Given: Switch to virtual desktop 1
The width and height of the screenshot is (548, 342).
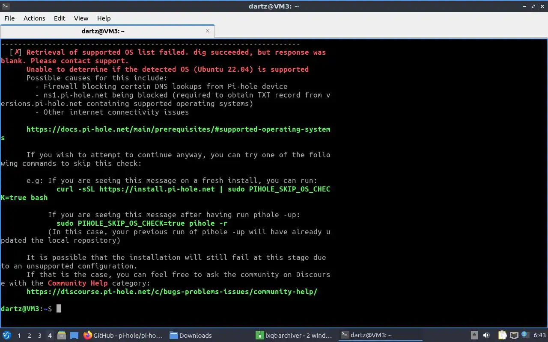Looking at the screenshot, I should [x=19, y=336].
